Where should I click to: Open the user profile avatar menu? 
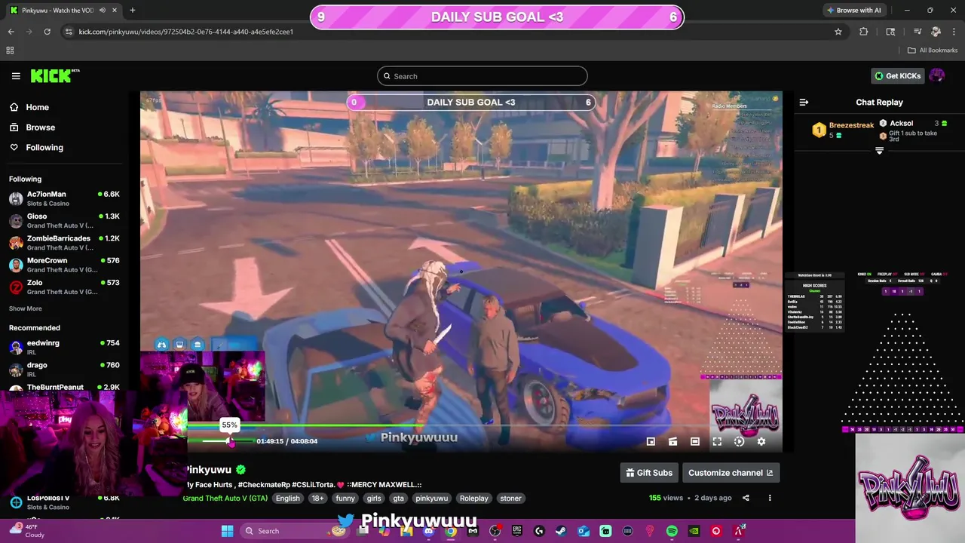[937, 75]
